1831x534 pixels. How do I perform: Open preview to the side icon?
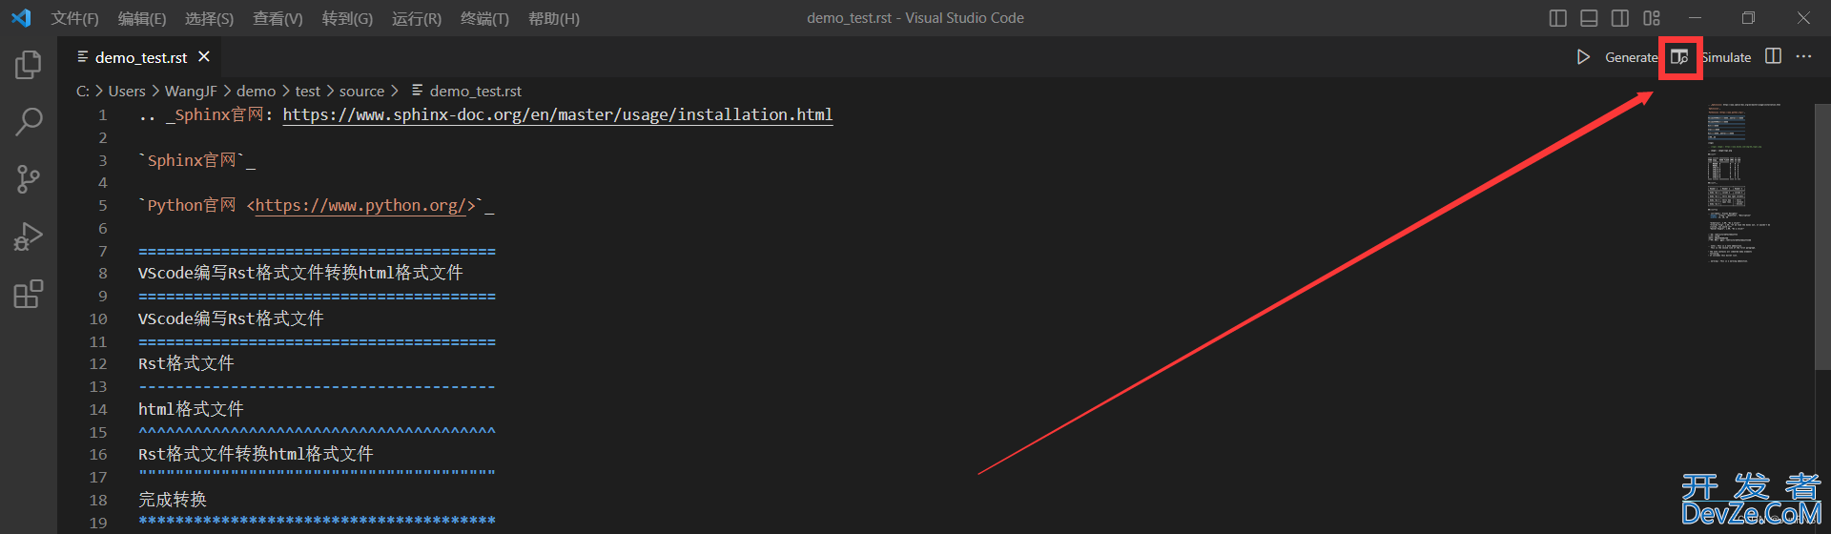pos(1679,57)
